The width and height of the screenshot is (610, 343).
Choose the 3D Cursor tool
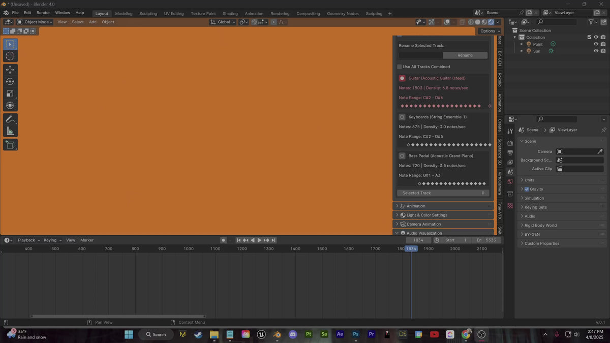pyautogui.click(x=10, y=56)
